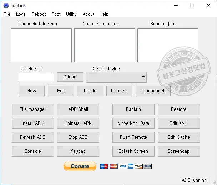This screenshot has height=185, width=217.
Task: Click the payment cards icon strip
Action: point(126,166)
